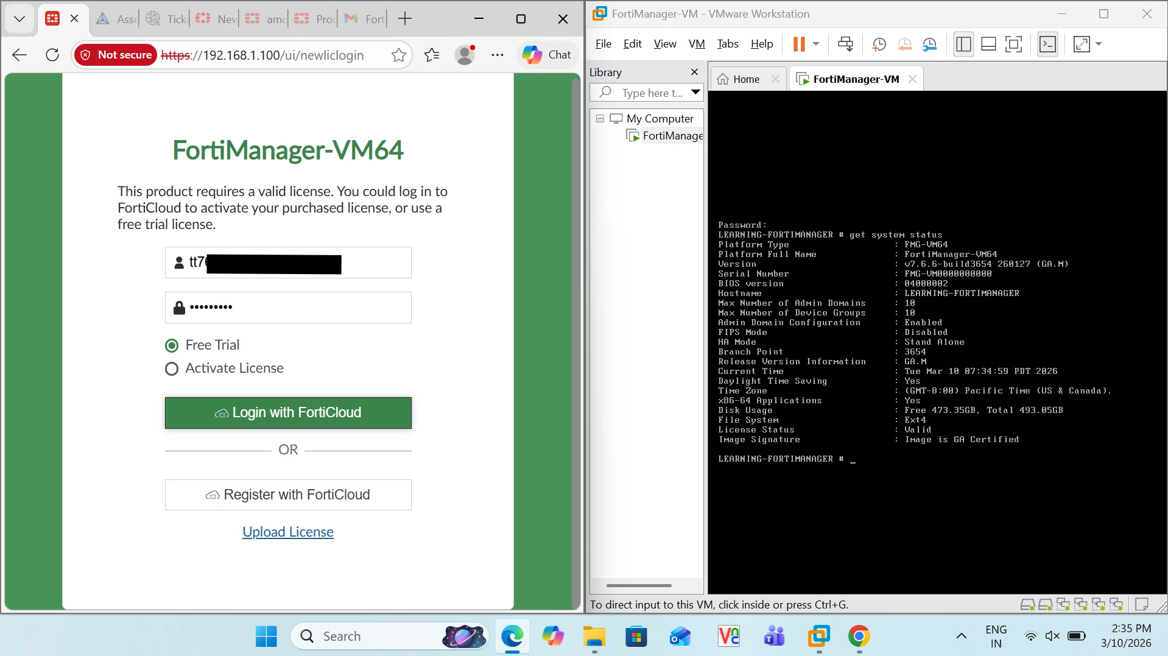Screen dimensions: 1168x656
Task: Open Google Chrome from the taskbar
Action: point(859,637)
